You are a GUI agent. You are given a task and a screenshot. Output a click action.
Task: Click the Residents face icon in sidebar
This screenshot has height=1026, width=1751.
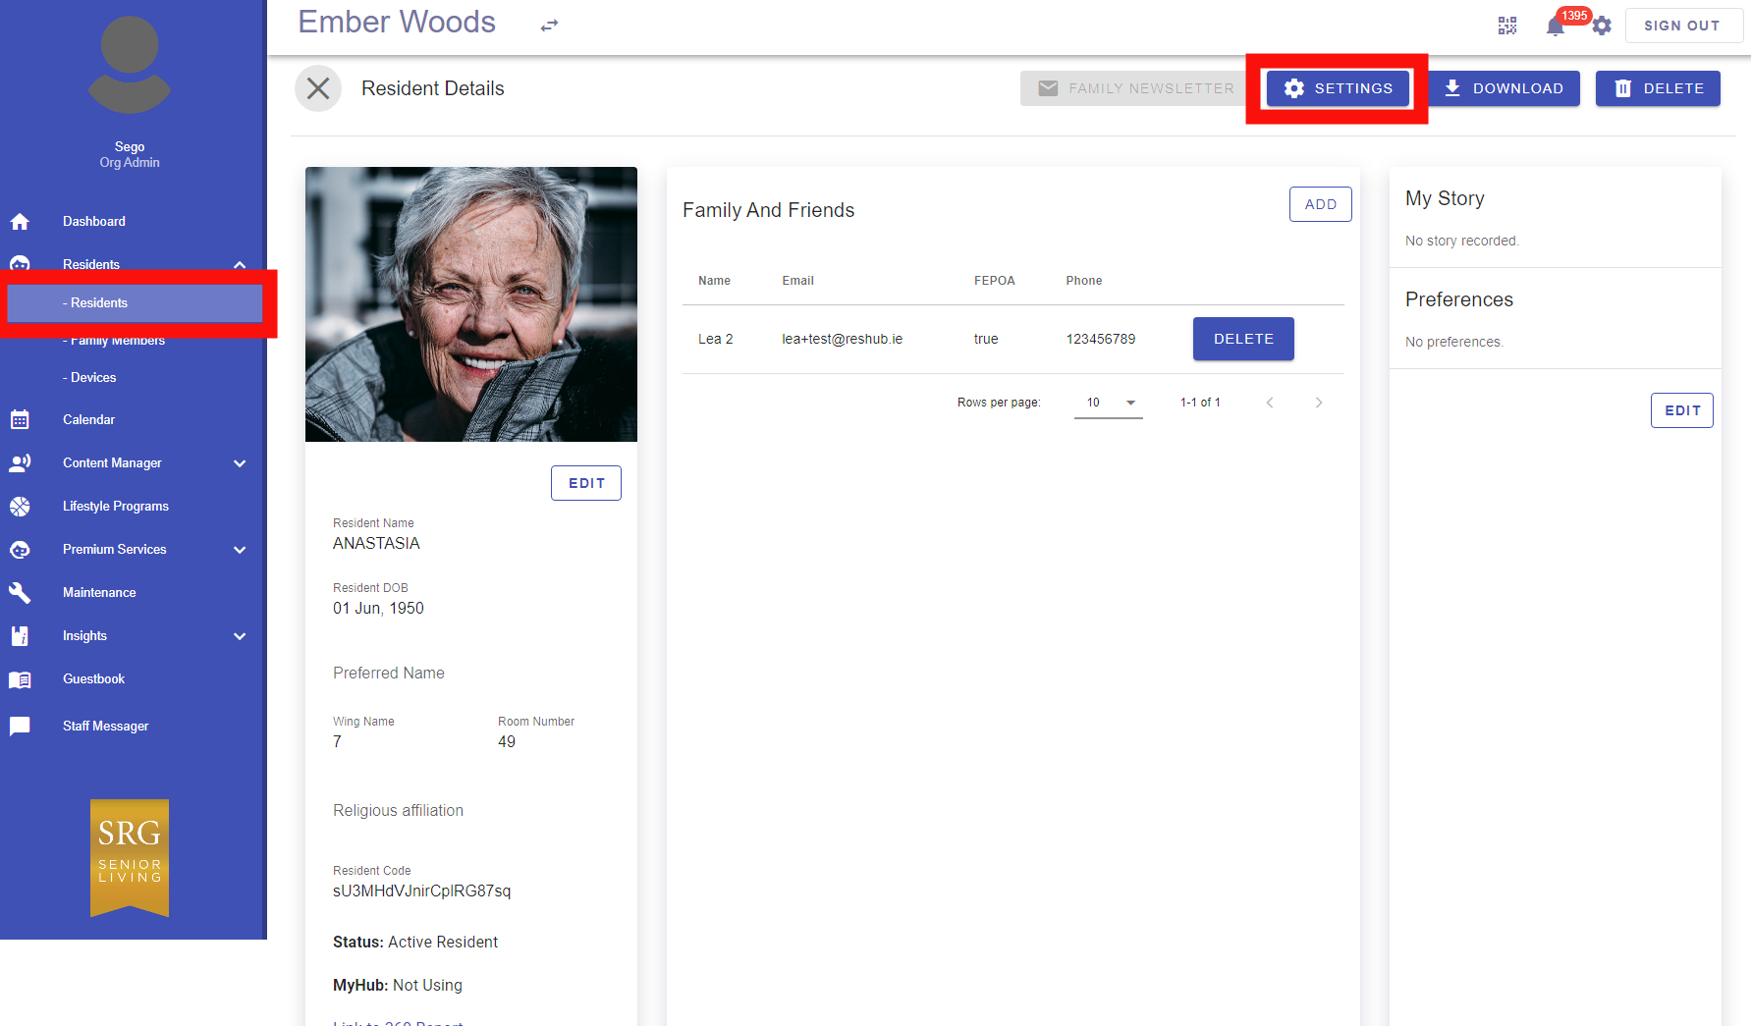pos(20,264)
